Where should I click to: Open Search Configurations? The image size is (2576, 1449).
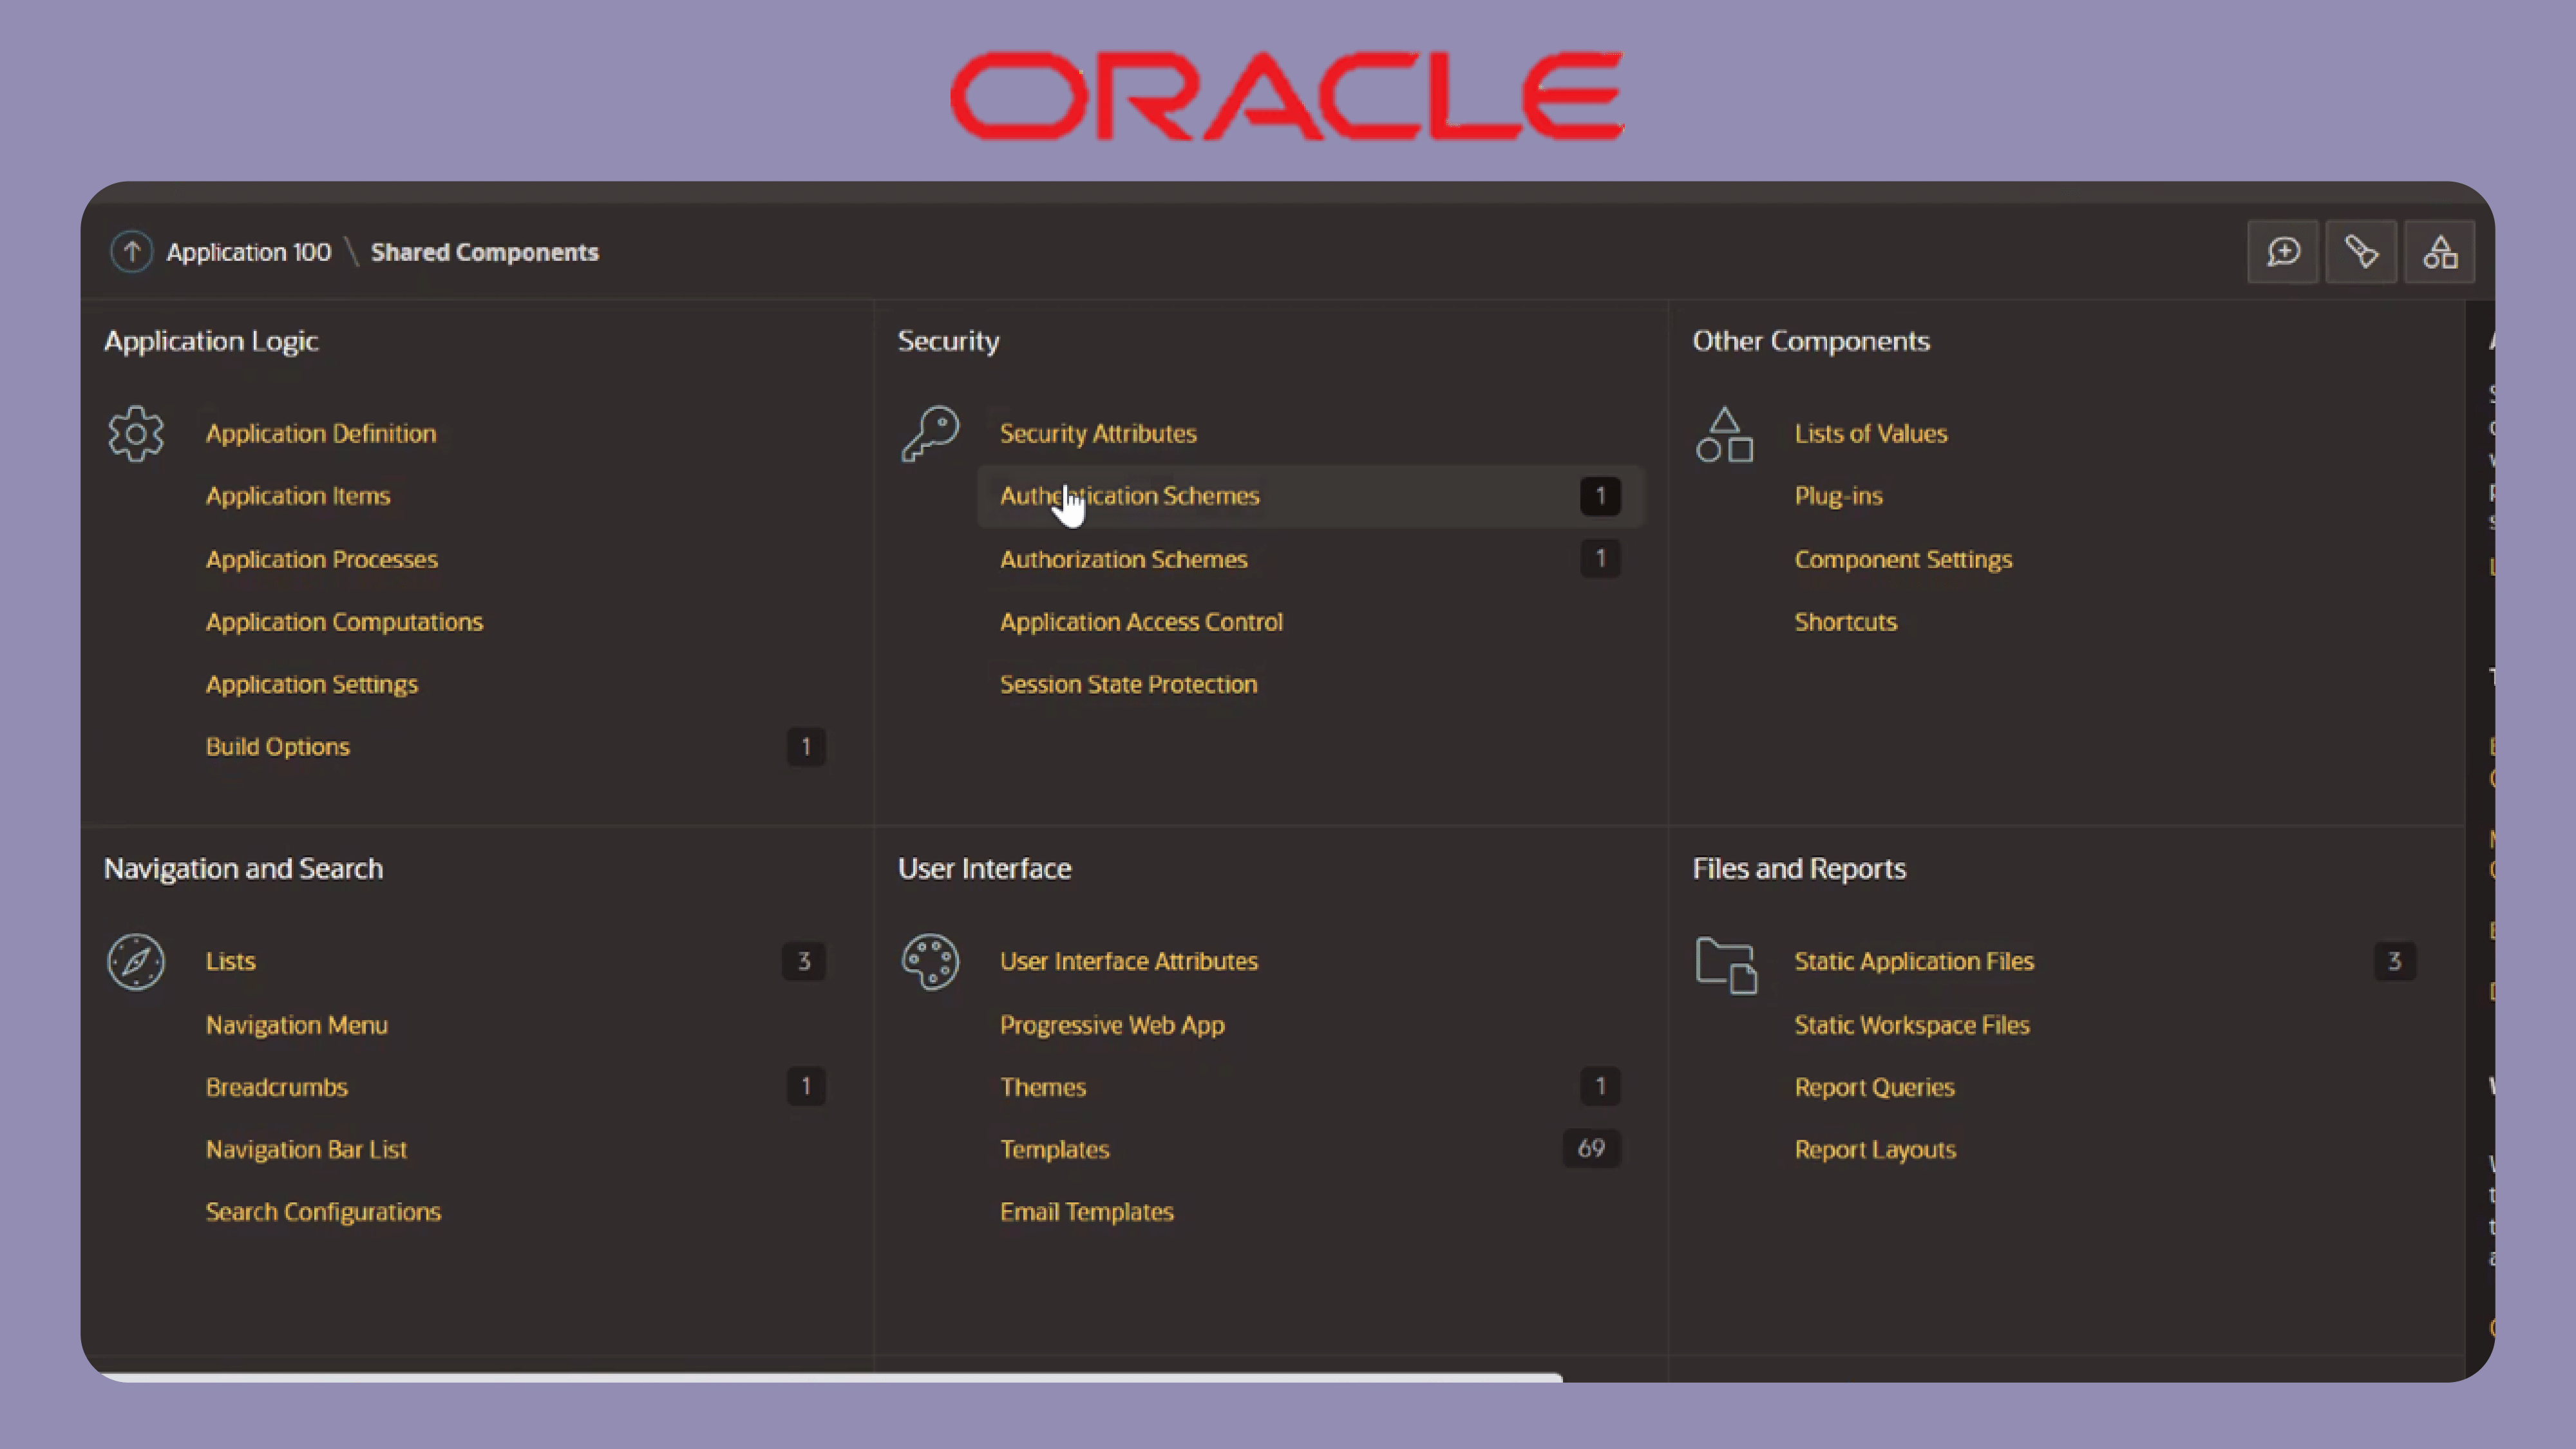click(323, 1212)
